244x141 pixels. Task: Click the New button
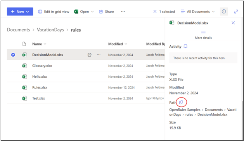pos(20,12)
